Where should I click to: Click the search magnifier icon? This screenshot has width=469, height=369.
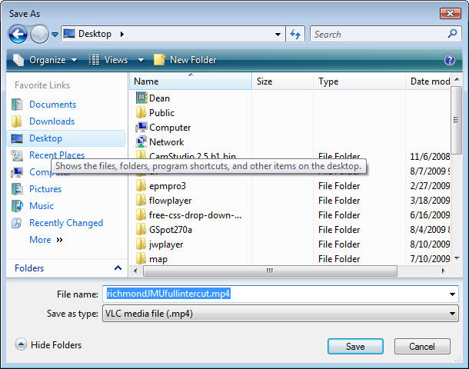[x=452, y=34]
